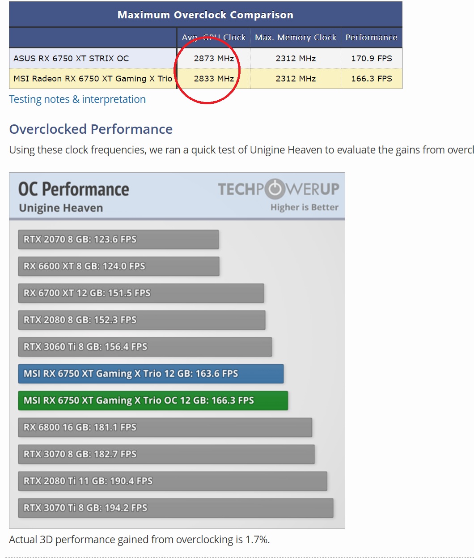Click the RTX 2070 8 GB chart bar
The image size is (474, 558).
tap(118, 239)
